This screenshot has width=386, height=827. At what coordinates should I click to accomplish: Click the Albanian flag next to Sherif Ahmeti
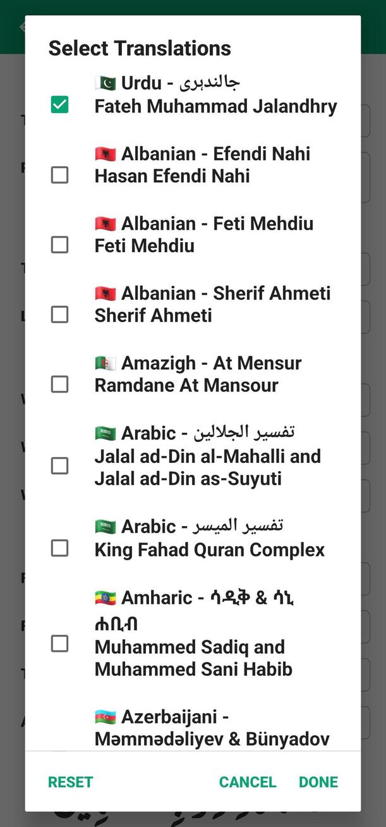point(106,293)
